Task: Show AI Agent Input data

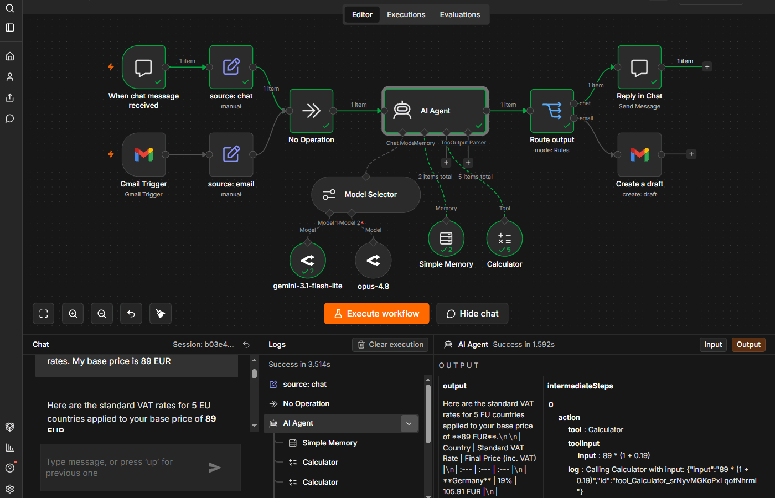Action: point(713,344)
